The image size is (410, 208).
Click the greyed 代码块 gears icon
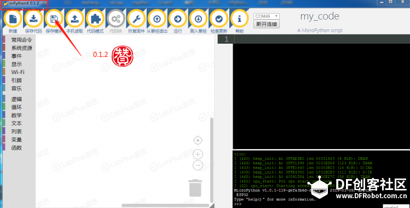[x=116, y=19]
